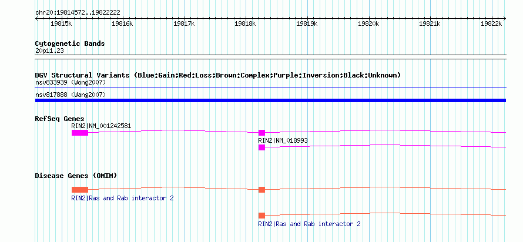This screenshot has height=242, width=523.
Task: Click the 19821k ruler mark
Action: (430, 23)
